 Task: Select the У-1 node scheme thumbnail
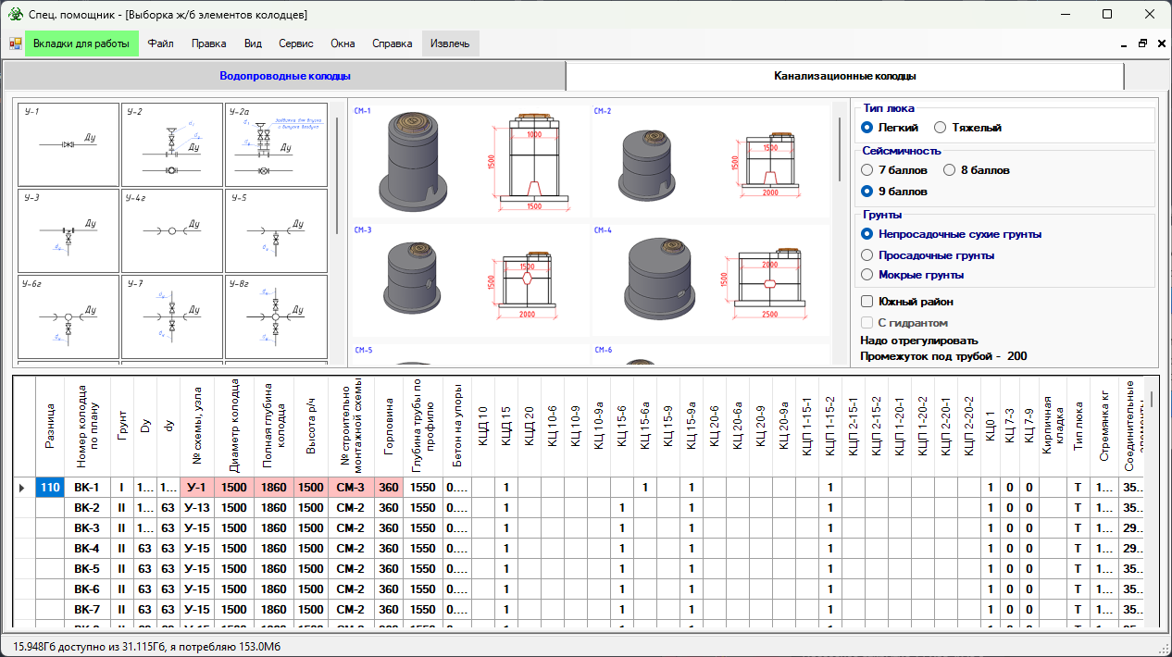(68, 144)
